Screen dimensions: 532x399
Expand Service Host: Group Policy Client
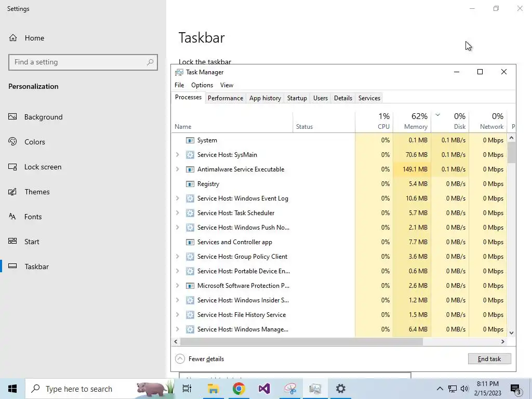(x=178, y=257)
